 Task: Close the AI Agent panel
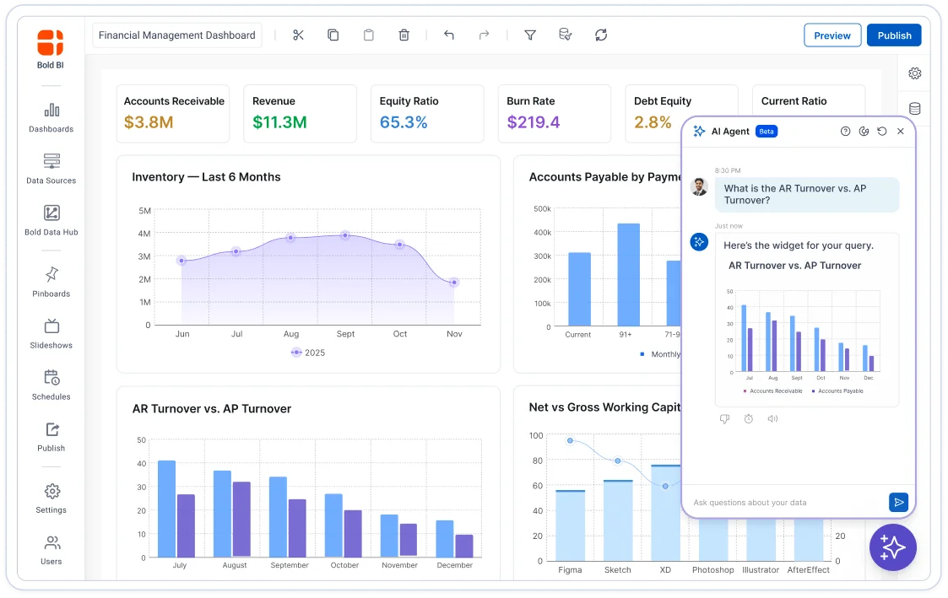900,131
